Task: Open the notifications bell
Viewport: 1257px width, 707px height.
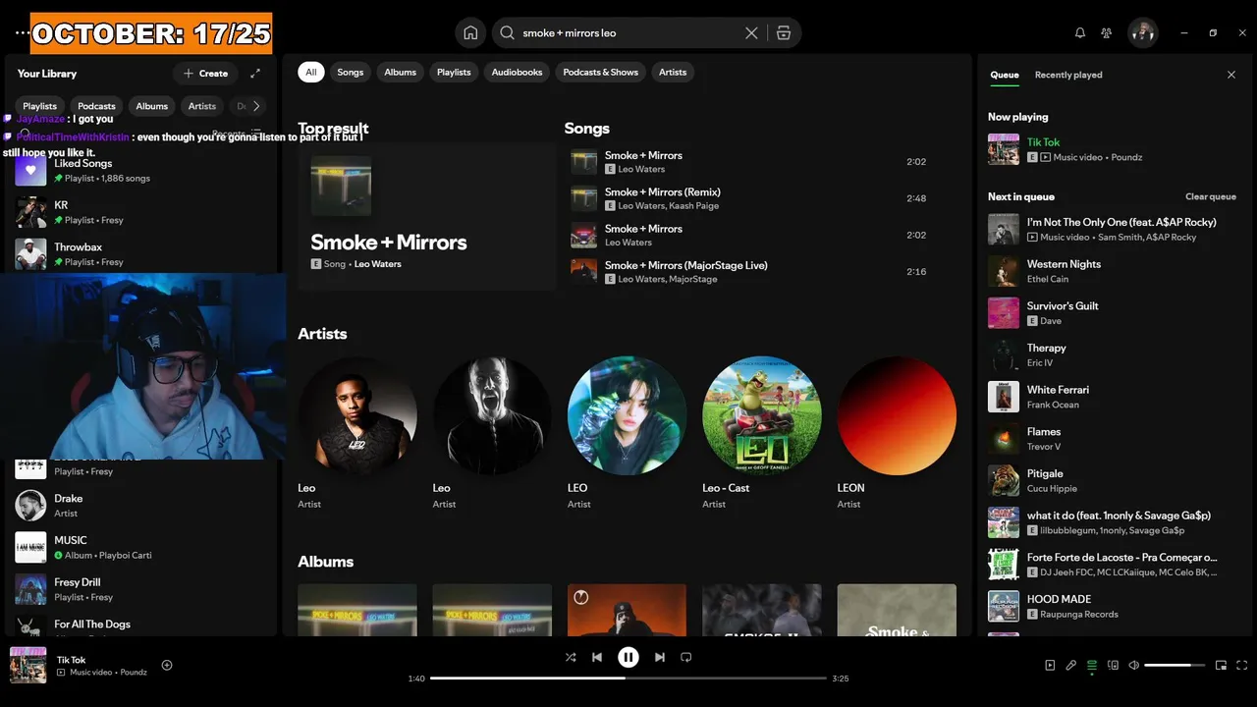Action: point(1080,32)
